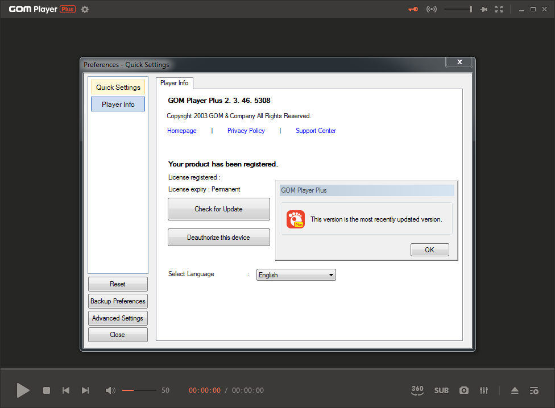
Task: Click the Play button
Action: (23, 390)
